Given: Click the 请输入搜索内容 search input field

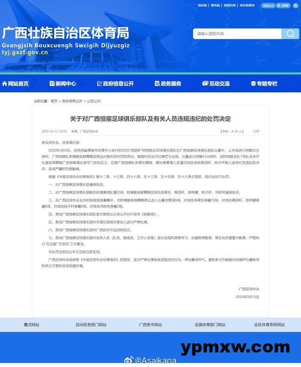Looking at the screenshot, I should point(237,34).
